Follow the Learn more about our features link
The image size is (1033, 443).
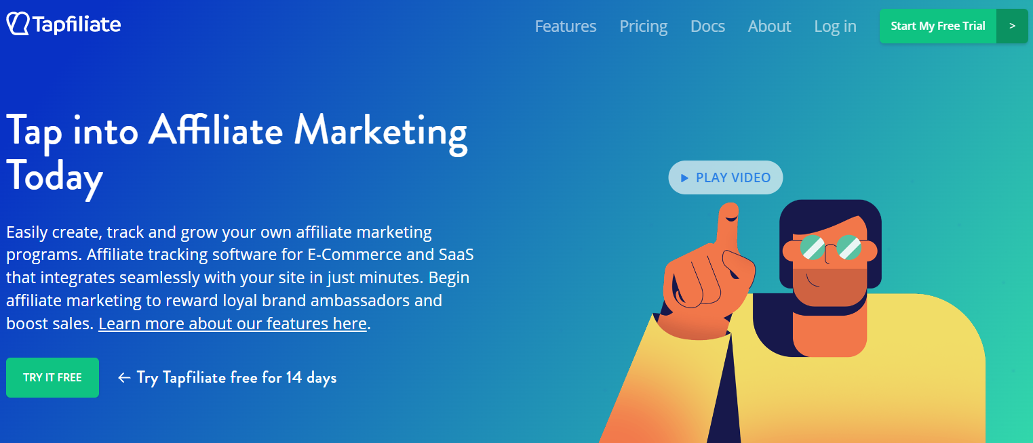(x=233, y=324)
